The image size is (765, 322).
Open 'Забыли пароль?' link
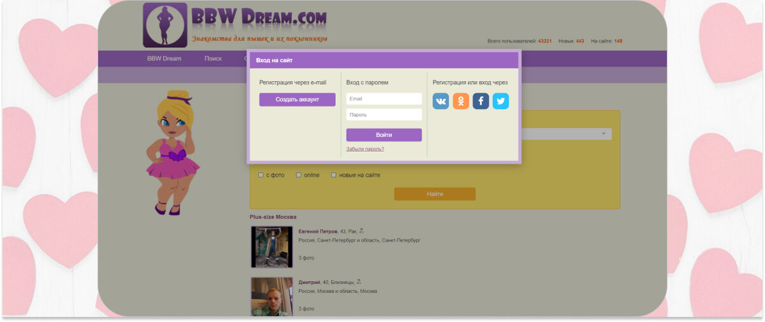[x=365, y=149]
